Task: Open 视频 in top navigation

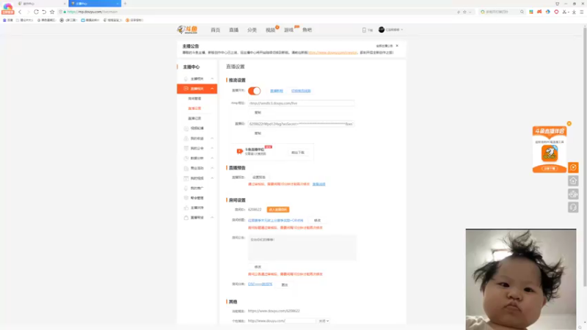Action: (270, 30)
